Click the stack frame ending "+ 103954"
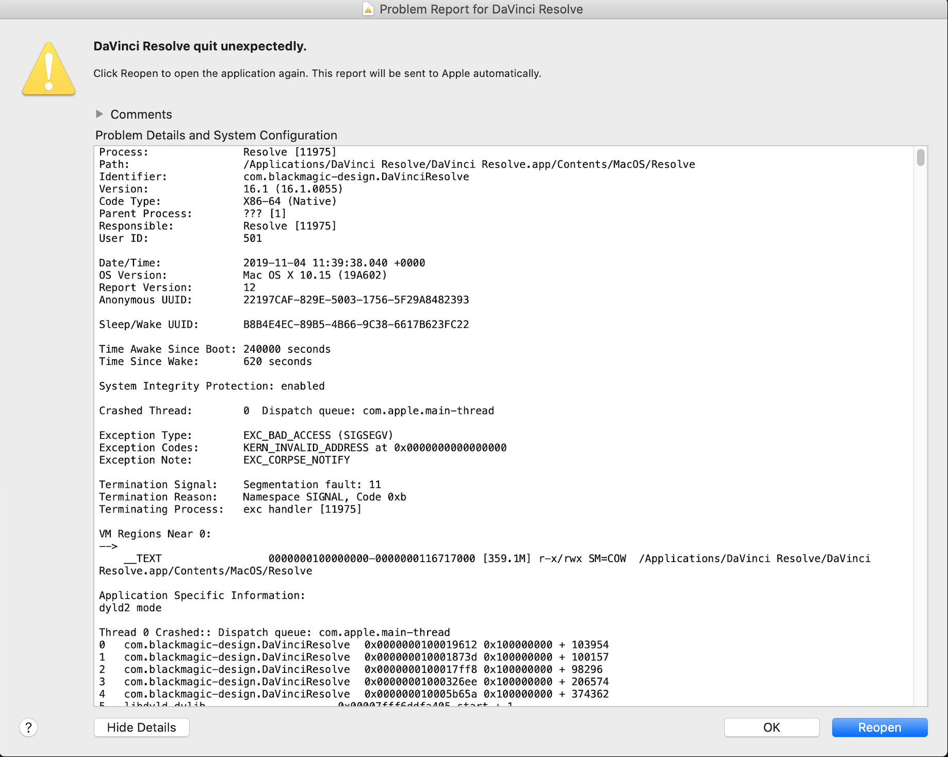The width and height of the screenshot is (948, 757). [354, 645]
